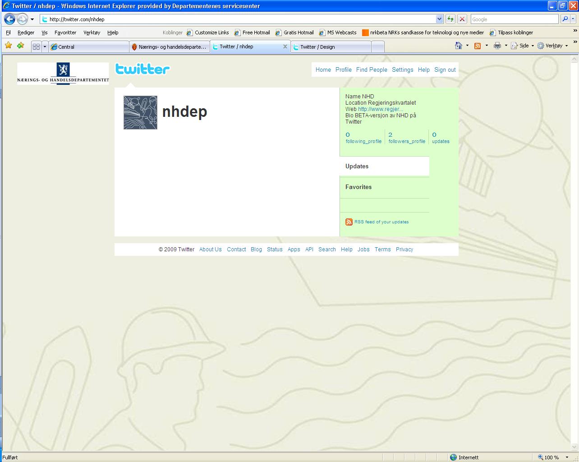Close the Twitter / nhdep tab

[x=285, y=46]
